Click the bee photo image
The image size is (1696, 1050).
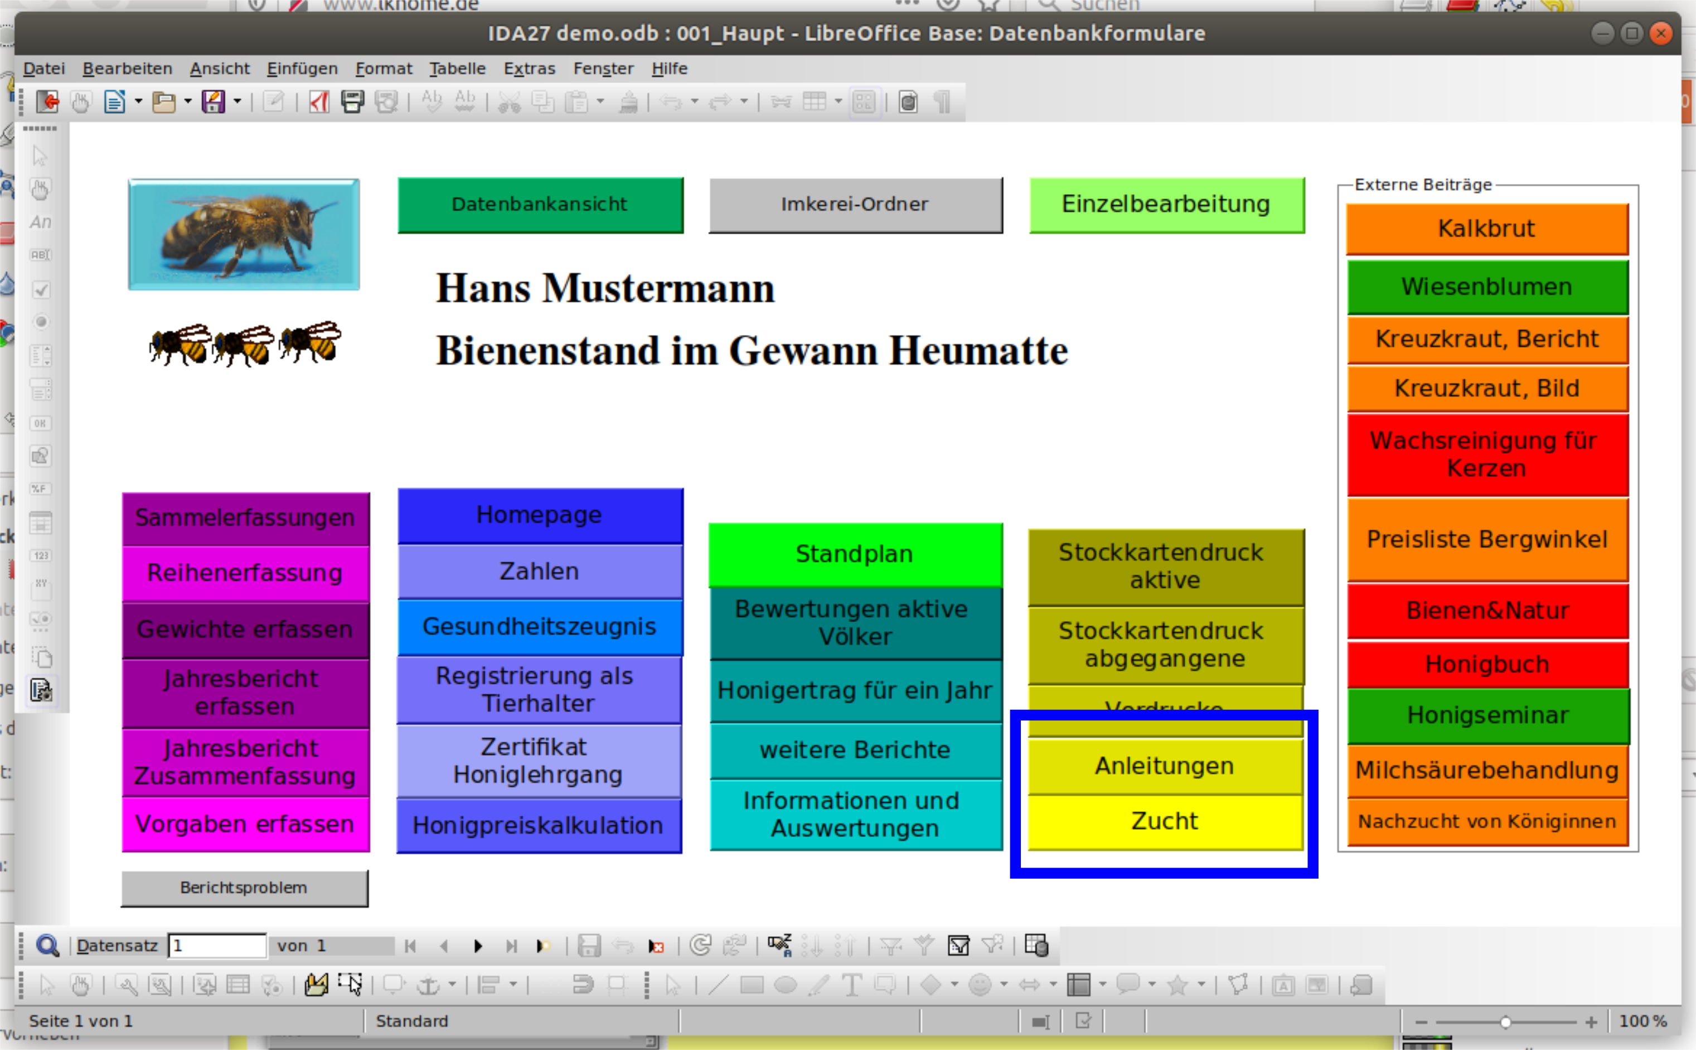click(244, 235)
